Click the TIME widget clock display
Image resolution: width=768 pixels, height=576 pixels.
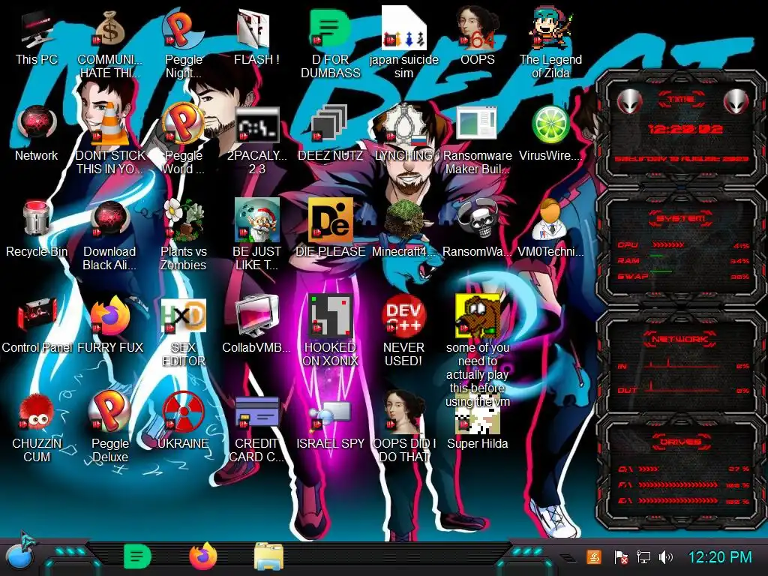coord(684,129)
